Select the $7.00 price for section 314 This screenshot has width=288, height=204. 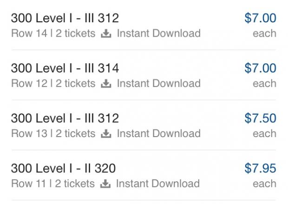(260, 68)
